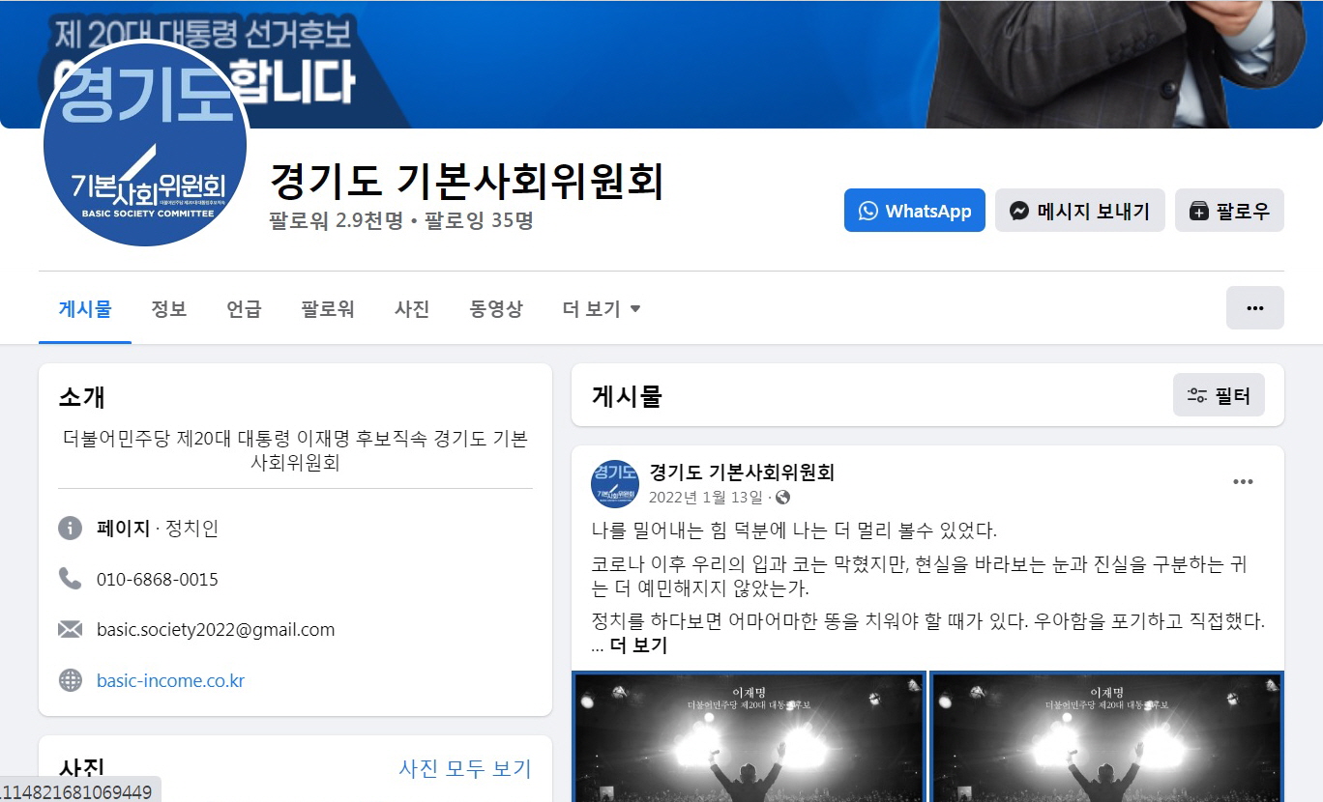The width and height of the screenshot is (1323, 802).
Task: Open the 동영상 tab
Action: (x=496, y=309)
